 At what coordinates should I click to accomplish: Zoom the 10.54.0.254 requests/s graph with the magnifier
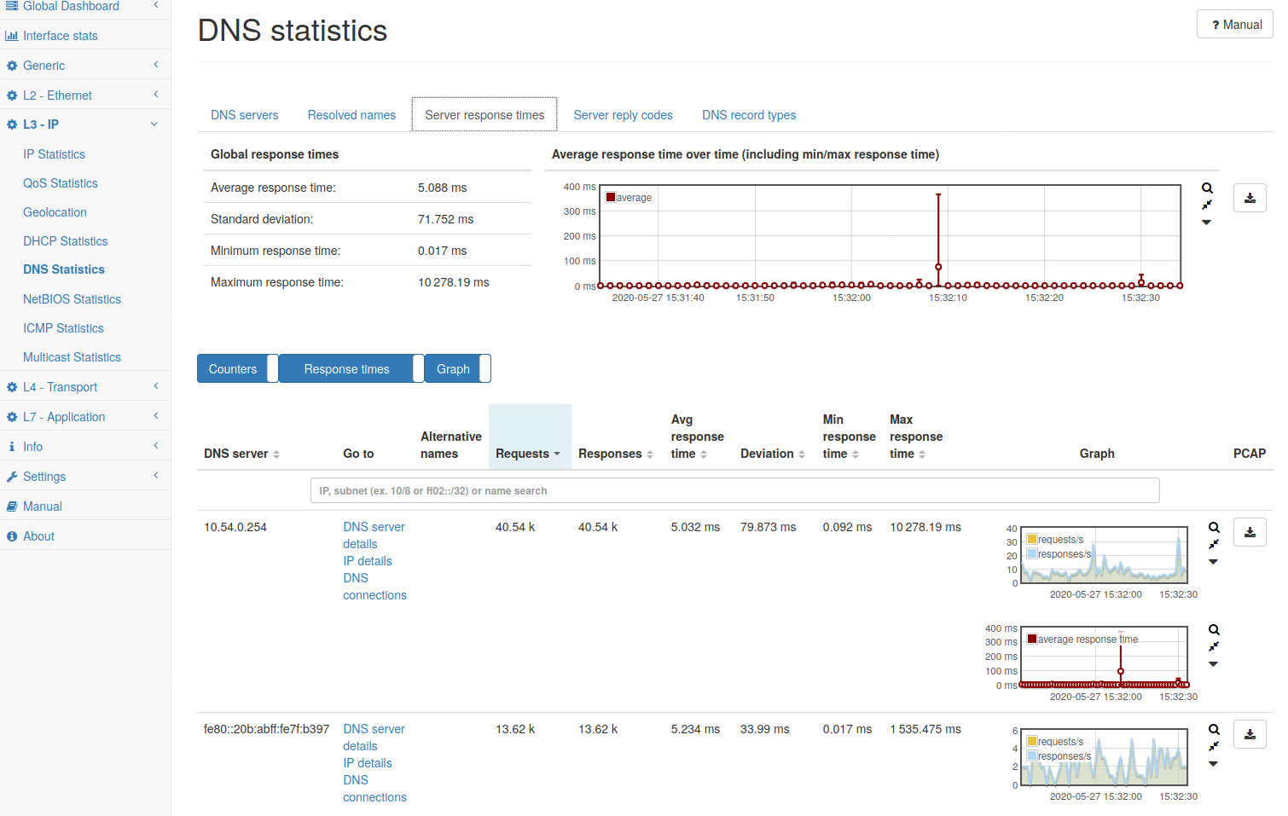[1214, 527]
